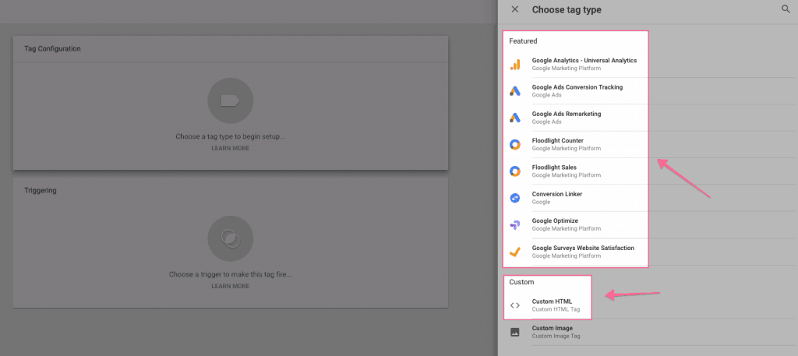This screenshot has height=356, width=798.
Task: Click the Google Analytics Universal Analytics icon
Action: coord(515,64)
